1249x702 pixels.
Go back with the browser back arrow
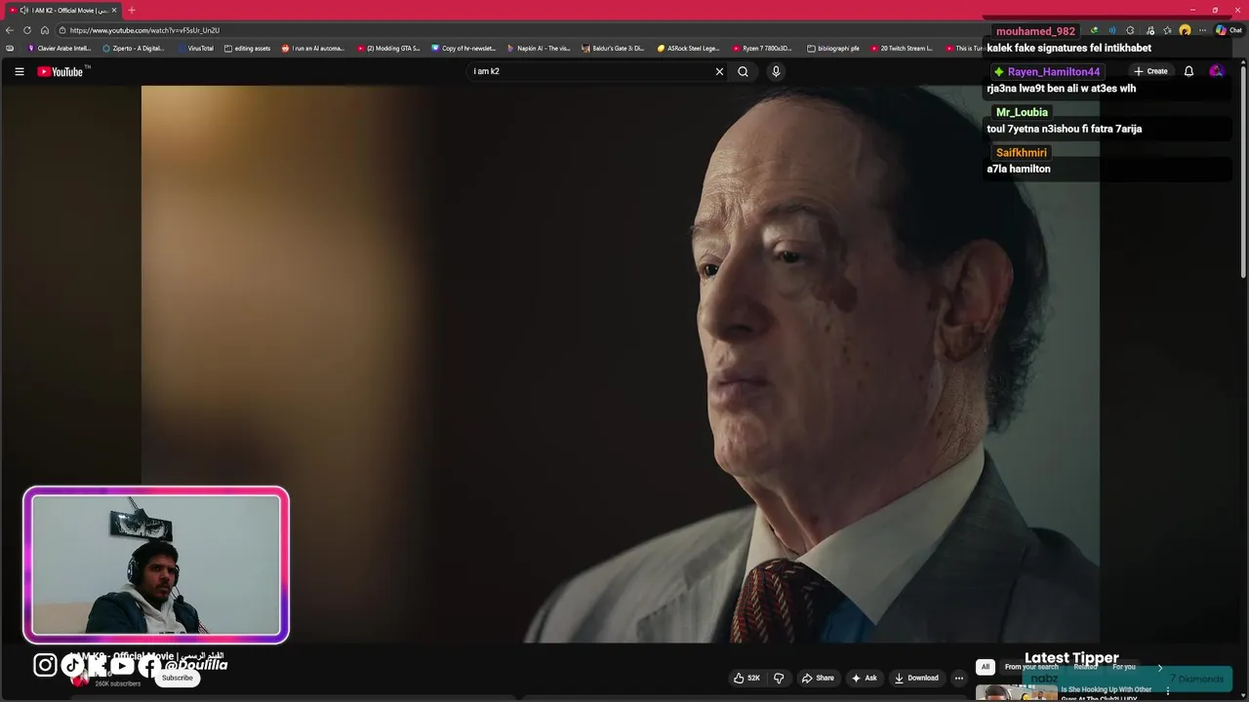pyautogui.click(x=10, y=30)
